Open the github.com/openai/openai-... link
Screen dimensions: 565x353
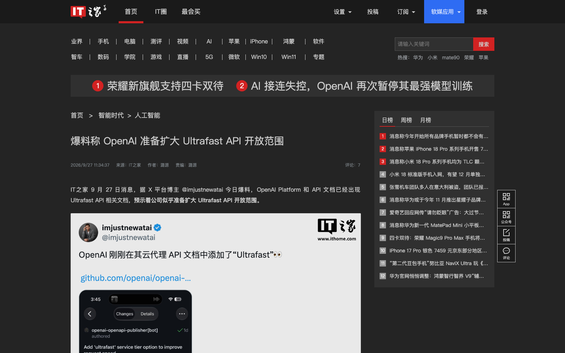point(136,278)
